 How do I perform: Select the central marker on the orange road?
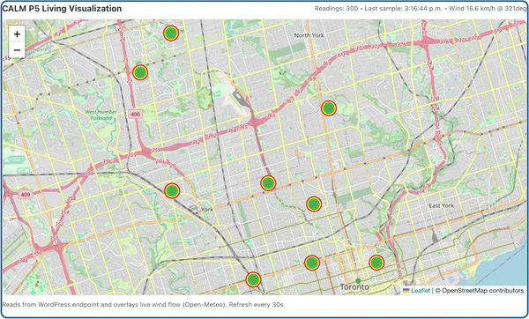tap(268, 183)
